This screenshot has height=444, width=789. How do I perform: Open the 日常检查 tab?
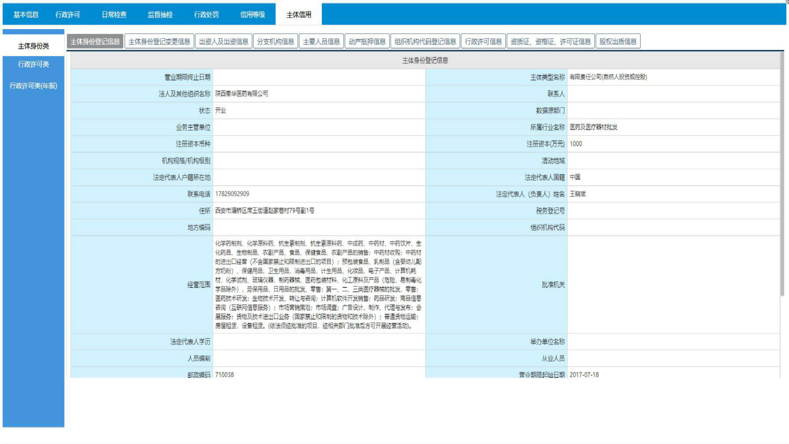[114, 15]
